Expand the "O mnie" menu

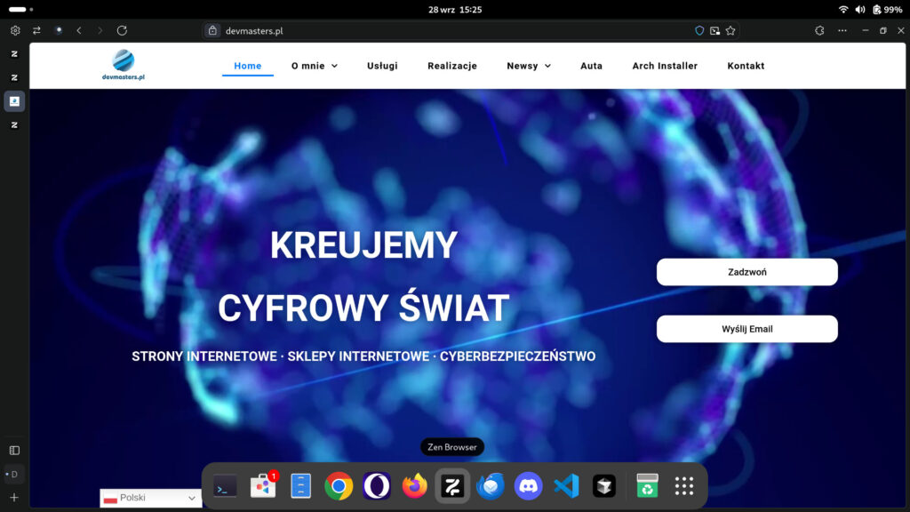pyautogui.click(x=314, y=66)
